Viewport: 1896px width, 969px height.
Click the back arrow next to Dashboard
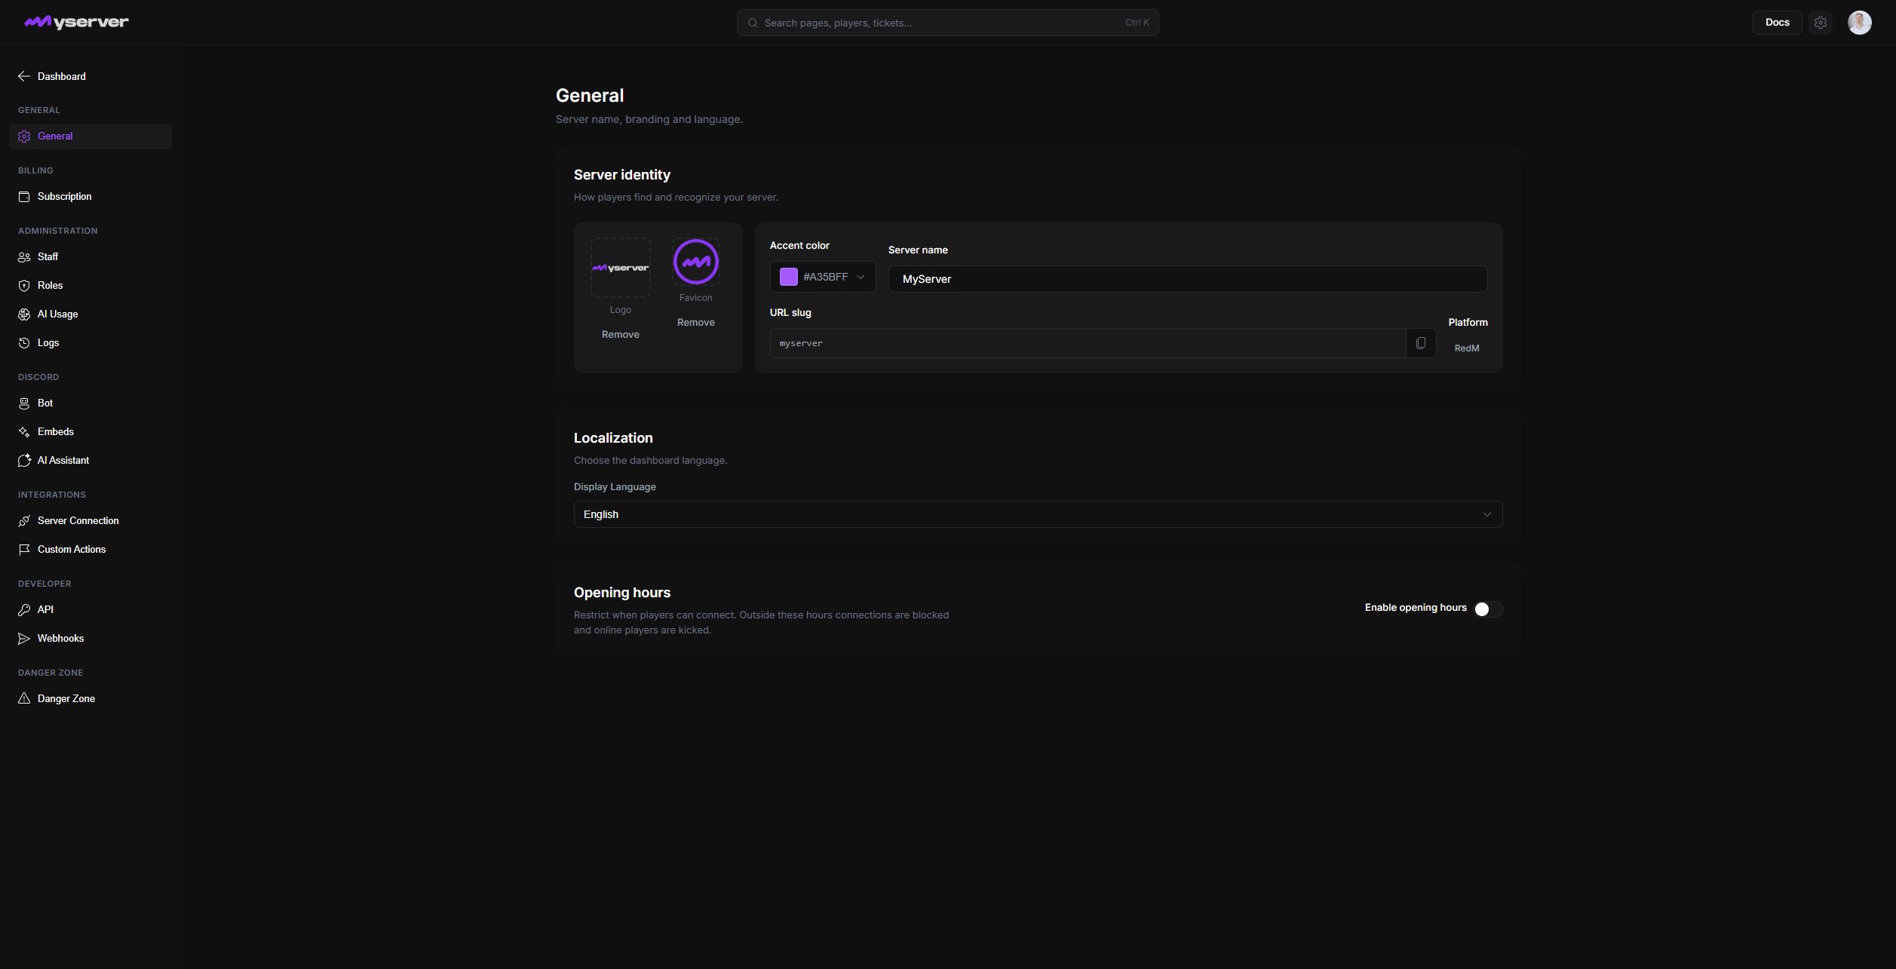point(24,76)
